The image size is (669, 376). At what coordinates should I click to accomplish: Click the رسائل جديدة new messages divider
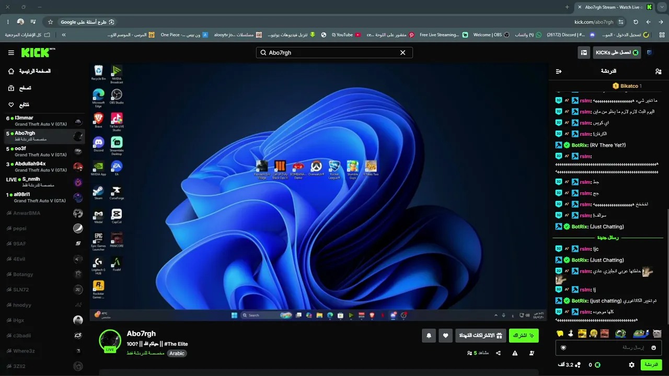click(x=608, y=238)
